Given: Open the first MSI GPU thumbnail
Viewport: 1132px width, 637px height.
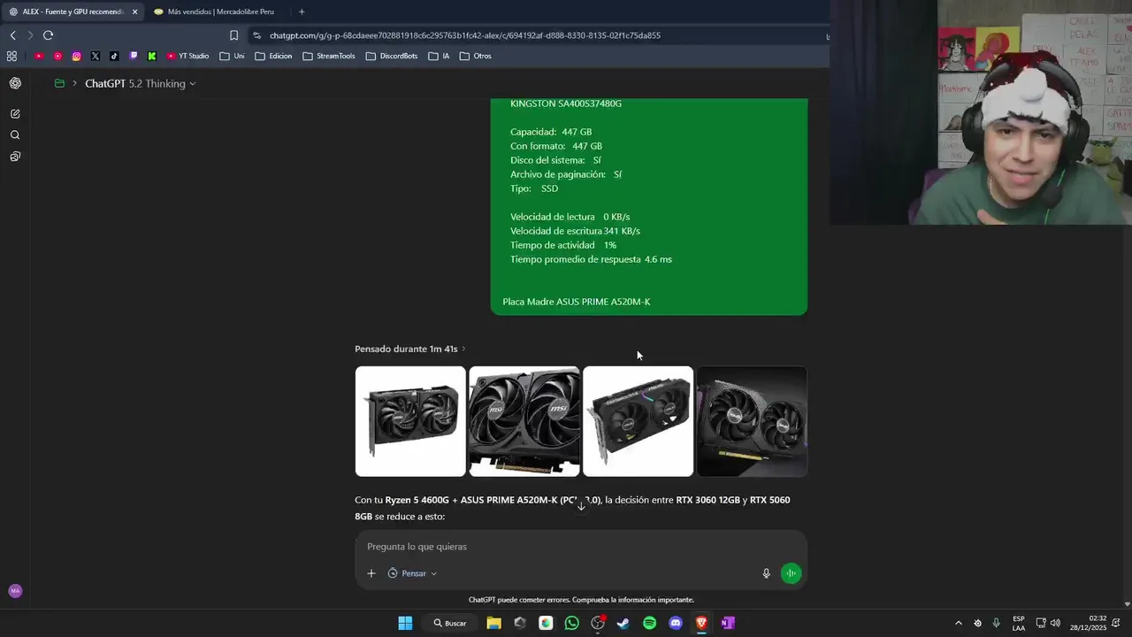Looking at the screenshot, I should tap(410, 421).
